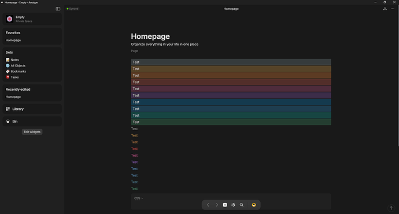Screen dimensions: 399x214
Task: Go forward with the right arrow
Action: (x=216, y=205)
